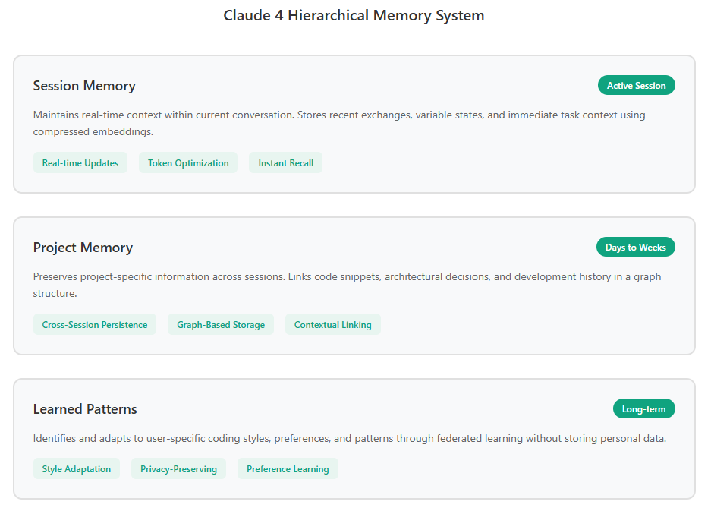The height and width of the screenshot is (514, 711).
Task: Select the Graph-Based Storage tag
Action: (221, 325)
